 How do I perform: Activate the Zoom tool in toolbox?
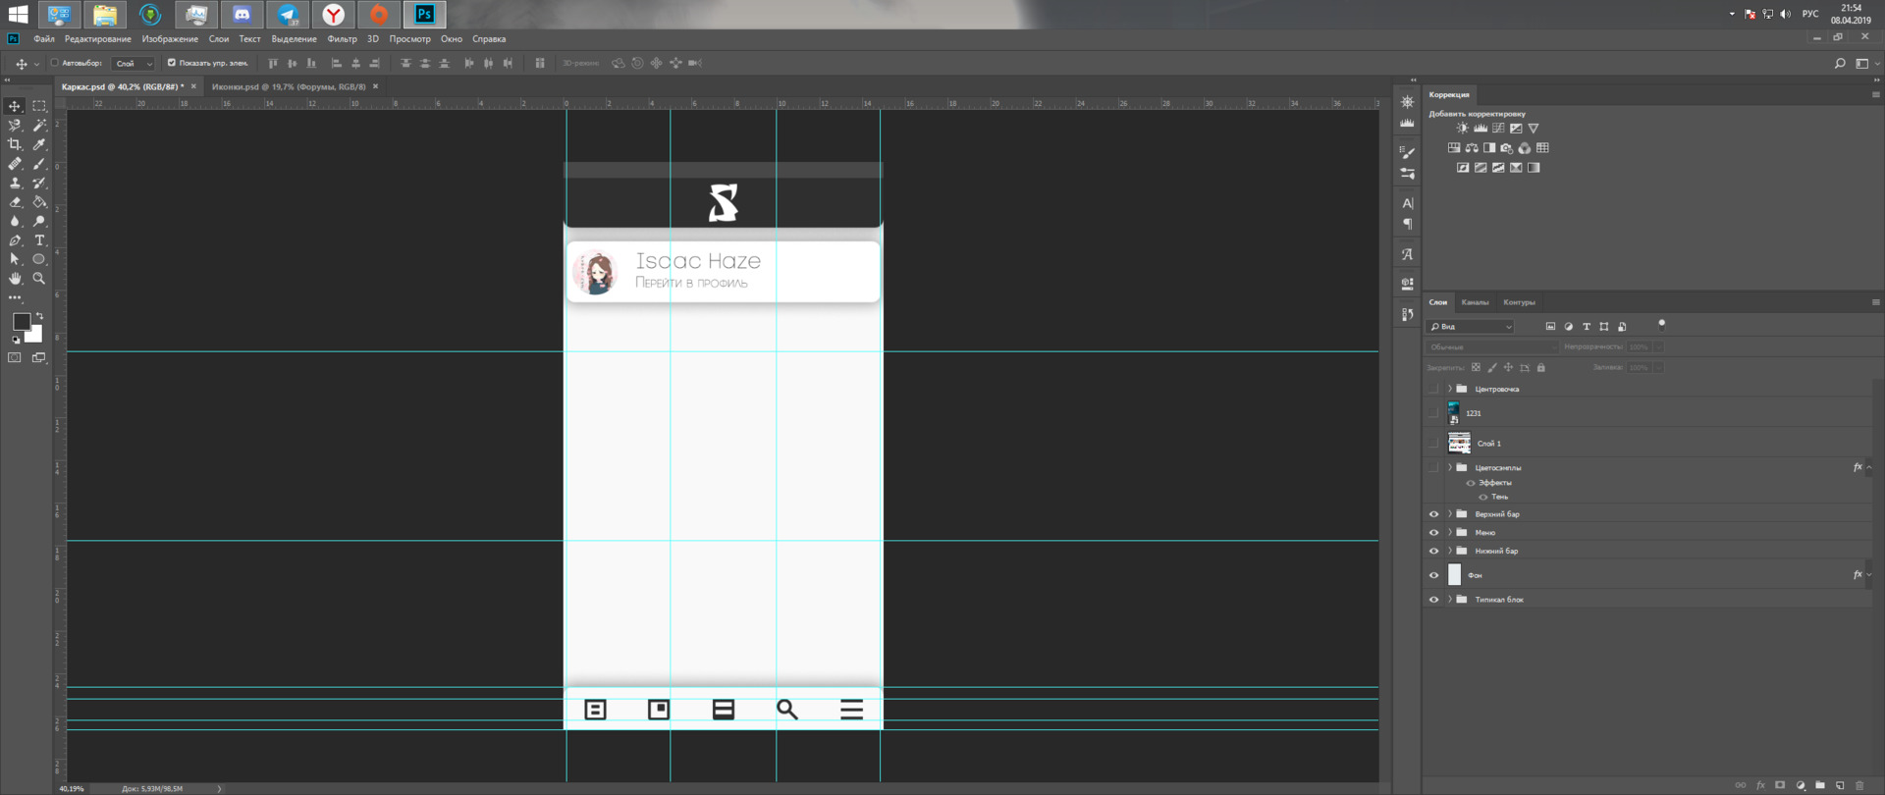tap(39, 279)
